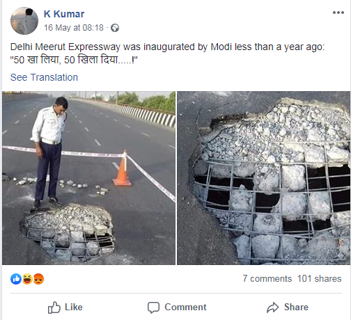Click the Like button text

click(x=74, y=307)
